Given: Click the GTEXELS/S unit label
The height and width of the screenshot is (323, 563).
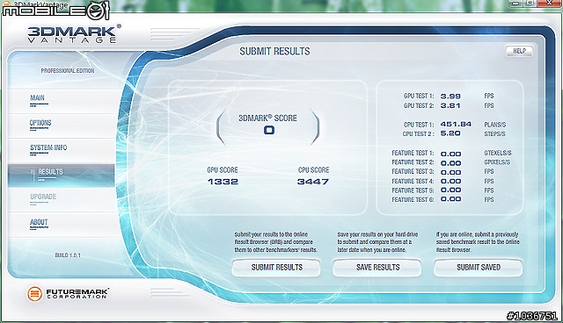Looking at the screenshot, I should tap(498, 153).
